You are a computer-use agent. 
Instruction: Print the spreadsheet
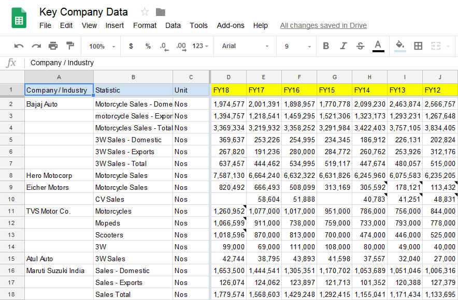coord(53,46)
